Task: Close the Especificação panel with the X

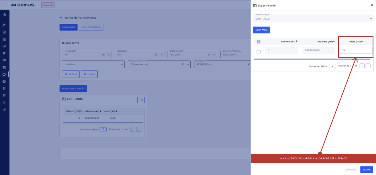Action: (x=371, y=5)
